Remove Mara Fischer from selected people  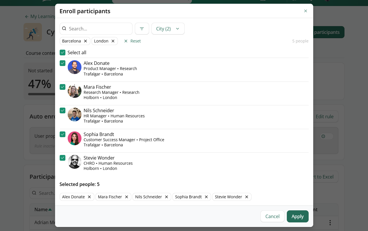(126, 197)
